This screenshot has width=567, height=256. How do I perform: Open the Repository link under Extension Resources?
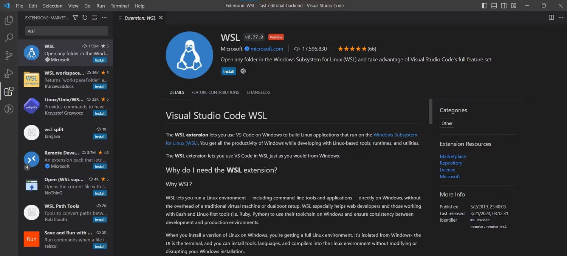[451, 163]
